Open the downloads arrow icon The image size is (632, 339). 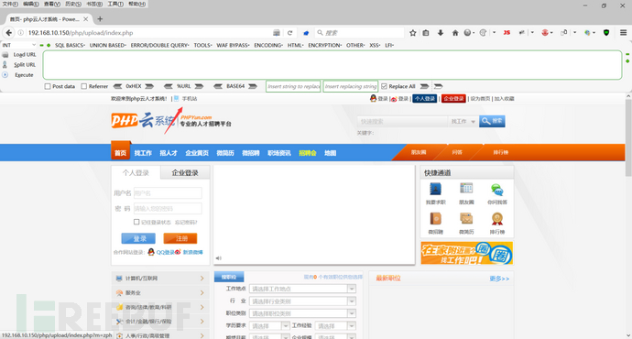point(441,33)
